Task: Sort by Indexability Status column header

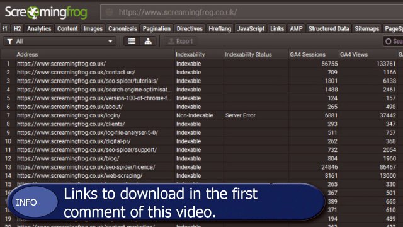Action: coord(248,55)
